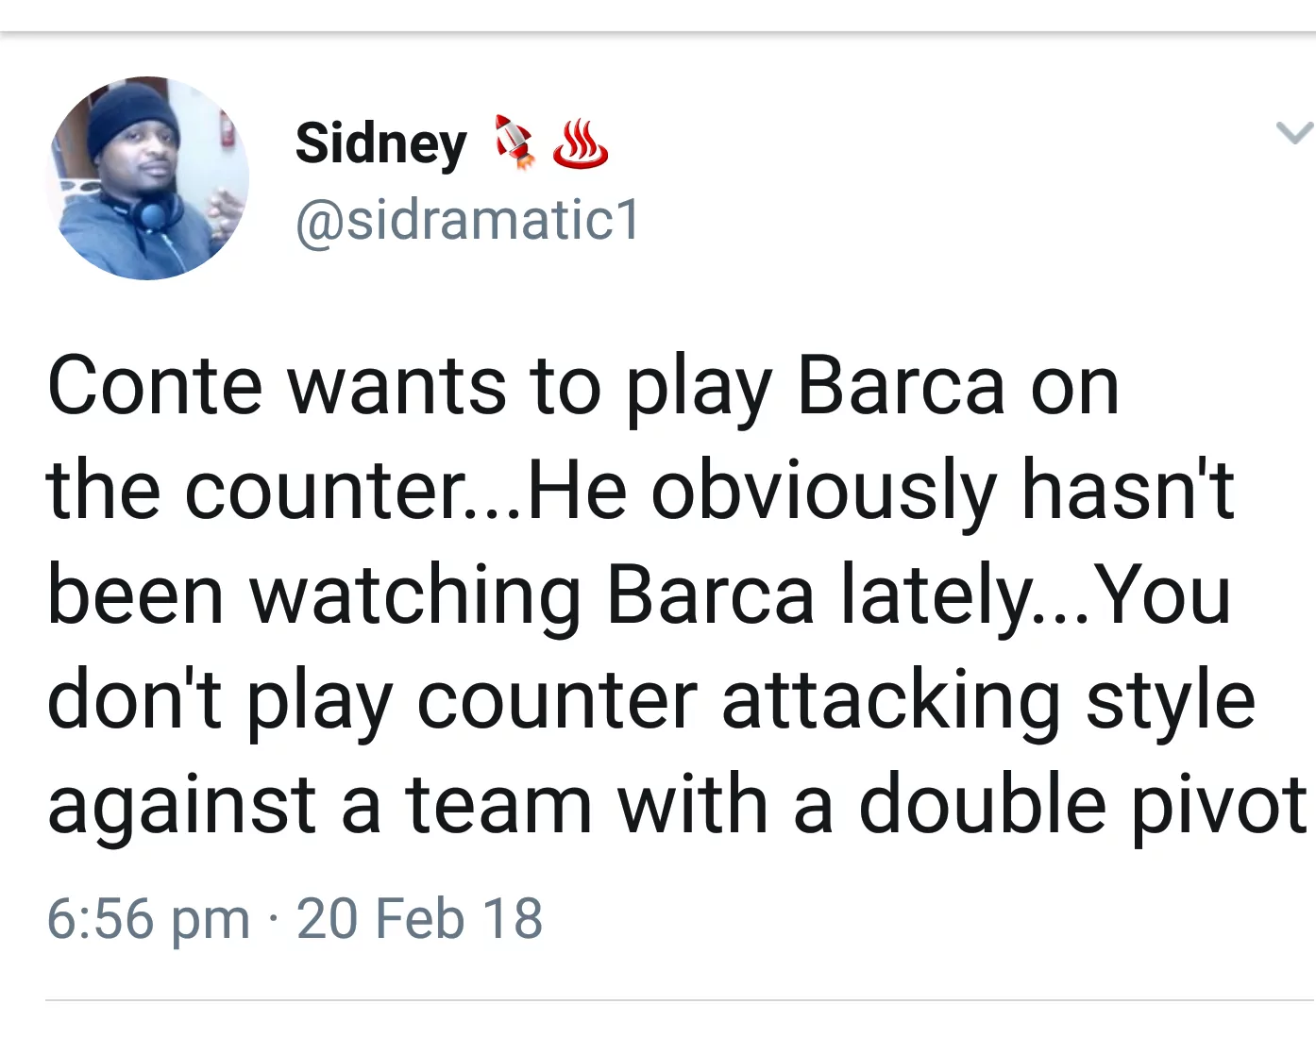Image resolution: width=1316 pixels, height=1054 pixels.
Task: Click the word obviously in tweet
Action: tap(823, 491)
